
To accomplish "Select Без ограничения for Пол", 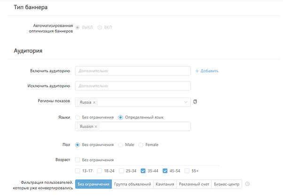I will pos(78,145).
